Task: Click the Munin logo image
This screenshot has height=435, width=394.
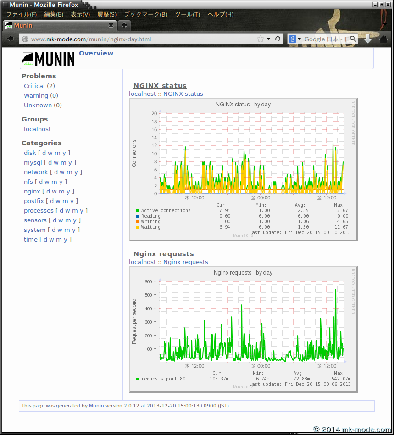Action: tap(48, 59)
